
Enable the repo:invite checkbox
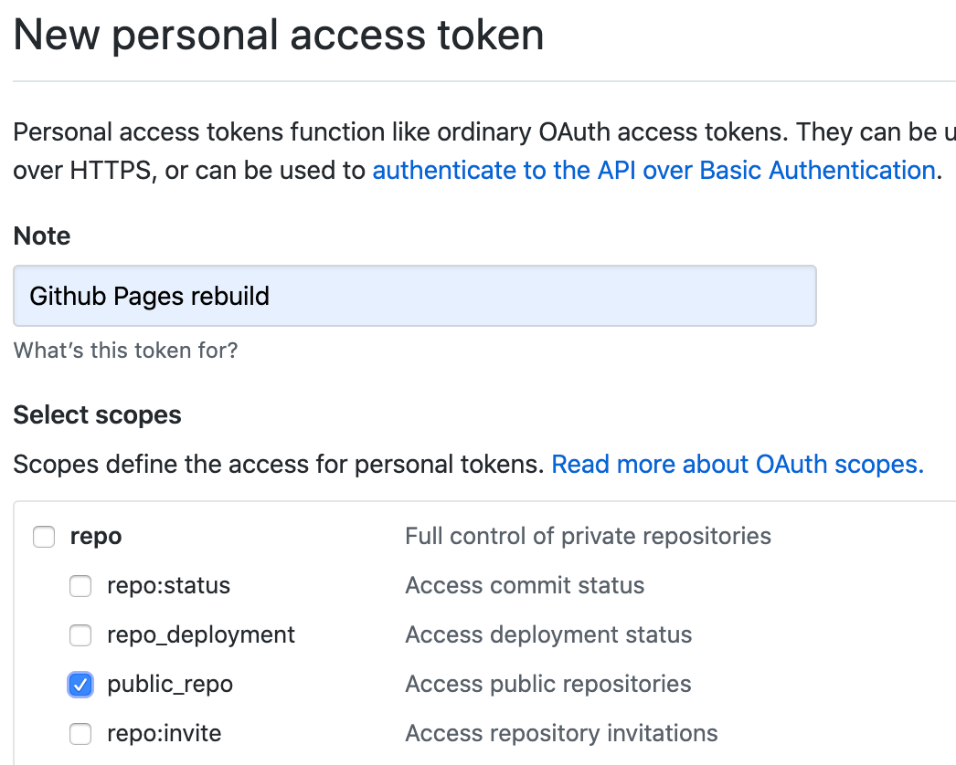80,735
